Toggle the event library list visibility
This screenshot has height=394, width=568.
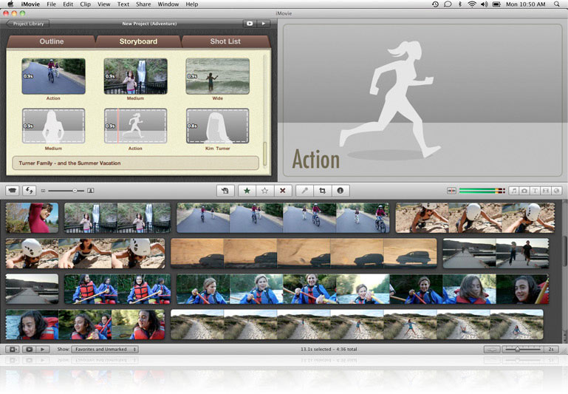[12, 349]
